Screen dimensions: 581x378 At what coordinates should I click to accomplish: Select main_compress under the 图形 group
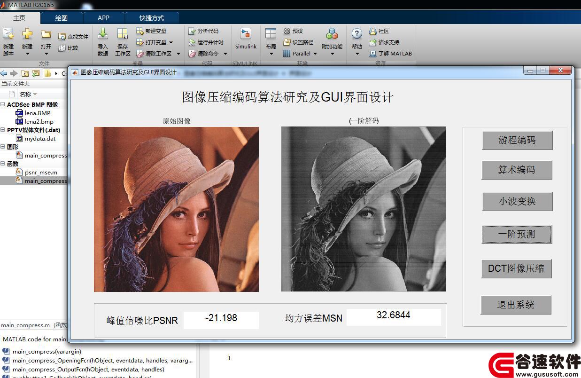tap(41, 155)
